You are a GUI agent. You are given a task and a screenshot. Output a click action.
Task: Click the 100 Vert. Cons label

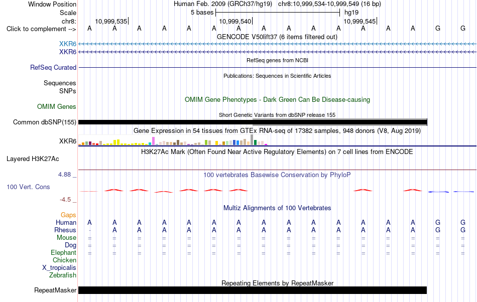coord(28,187)
